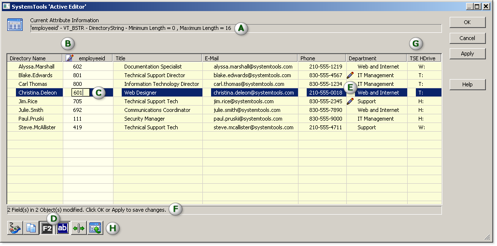This screenshot has width=497, height=246.
Task: Click employeeid value 111
Action: pyautogui.click(x=77, y=119)
